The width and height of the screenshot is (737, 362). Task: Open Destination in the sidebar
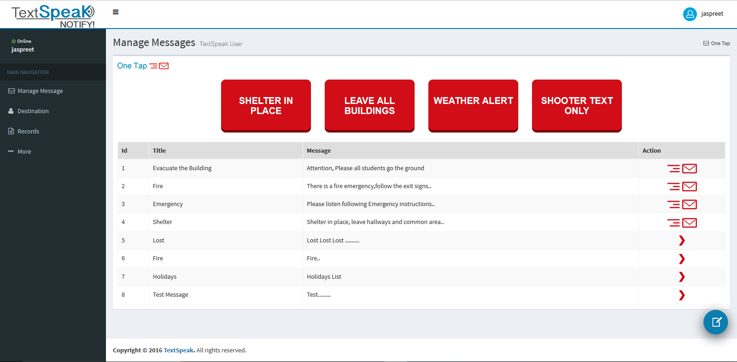[33, 111]
